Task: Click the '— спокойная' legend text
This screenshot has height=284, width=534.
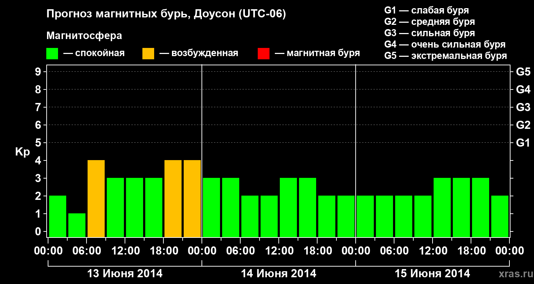Action: pyautogui.click(x=94, y=54)
